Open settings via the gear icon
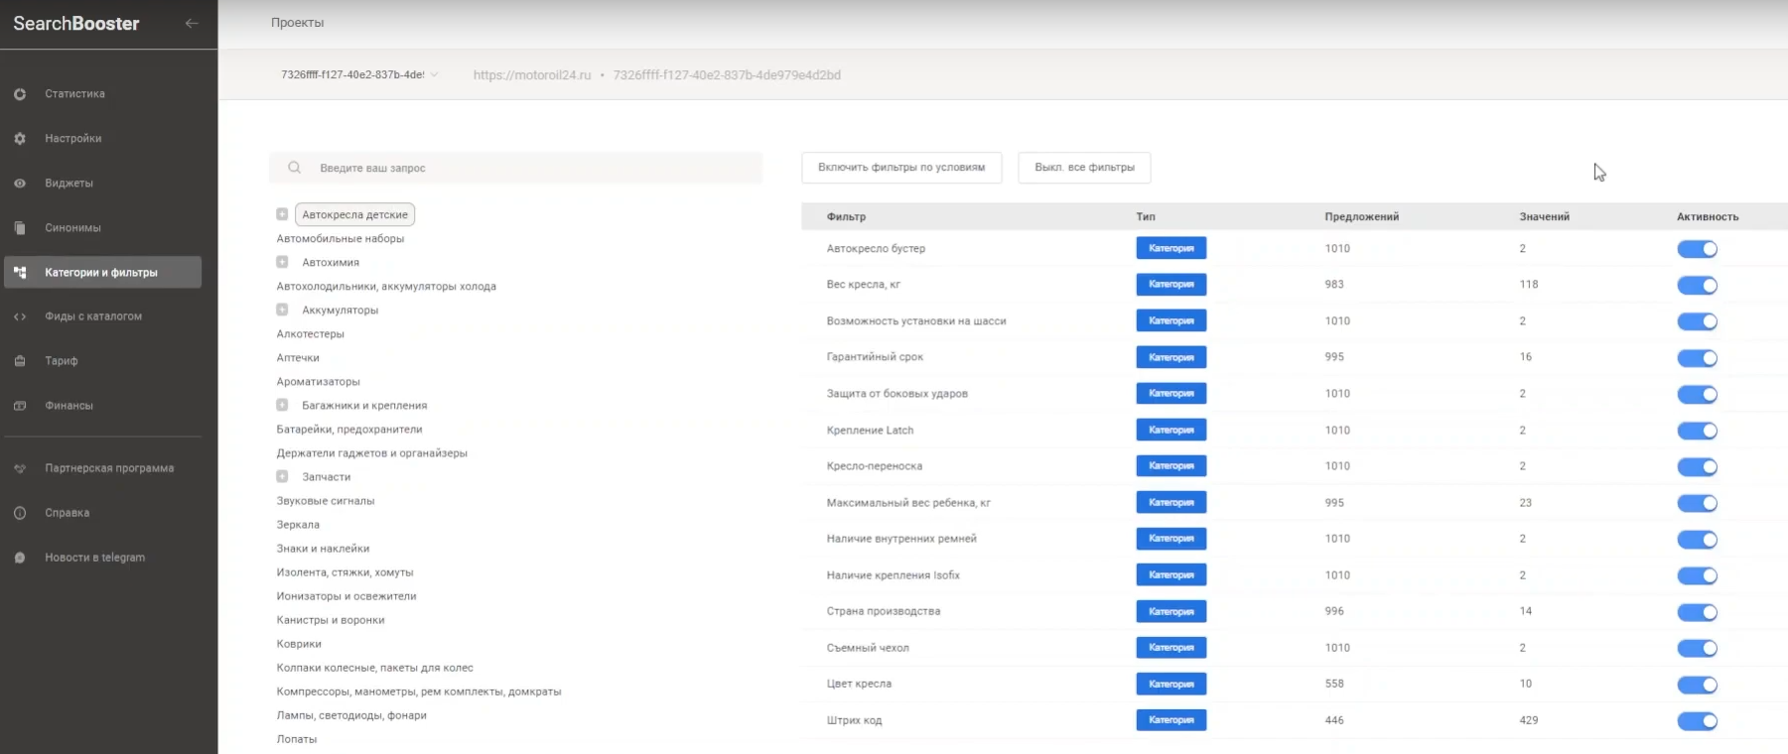This screenshot has height=754, width=1788. click(20, 139)
